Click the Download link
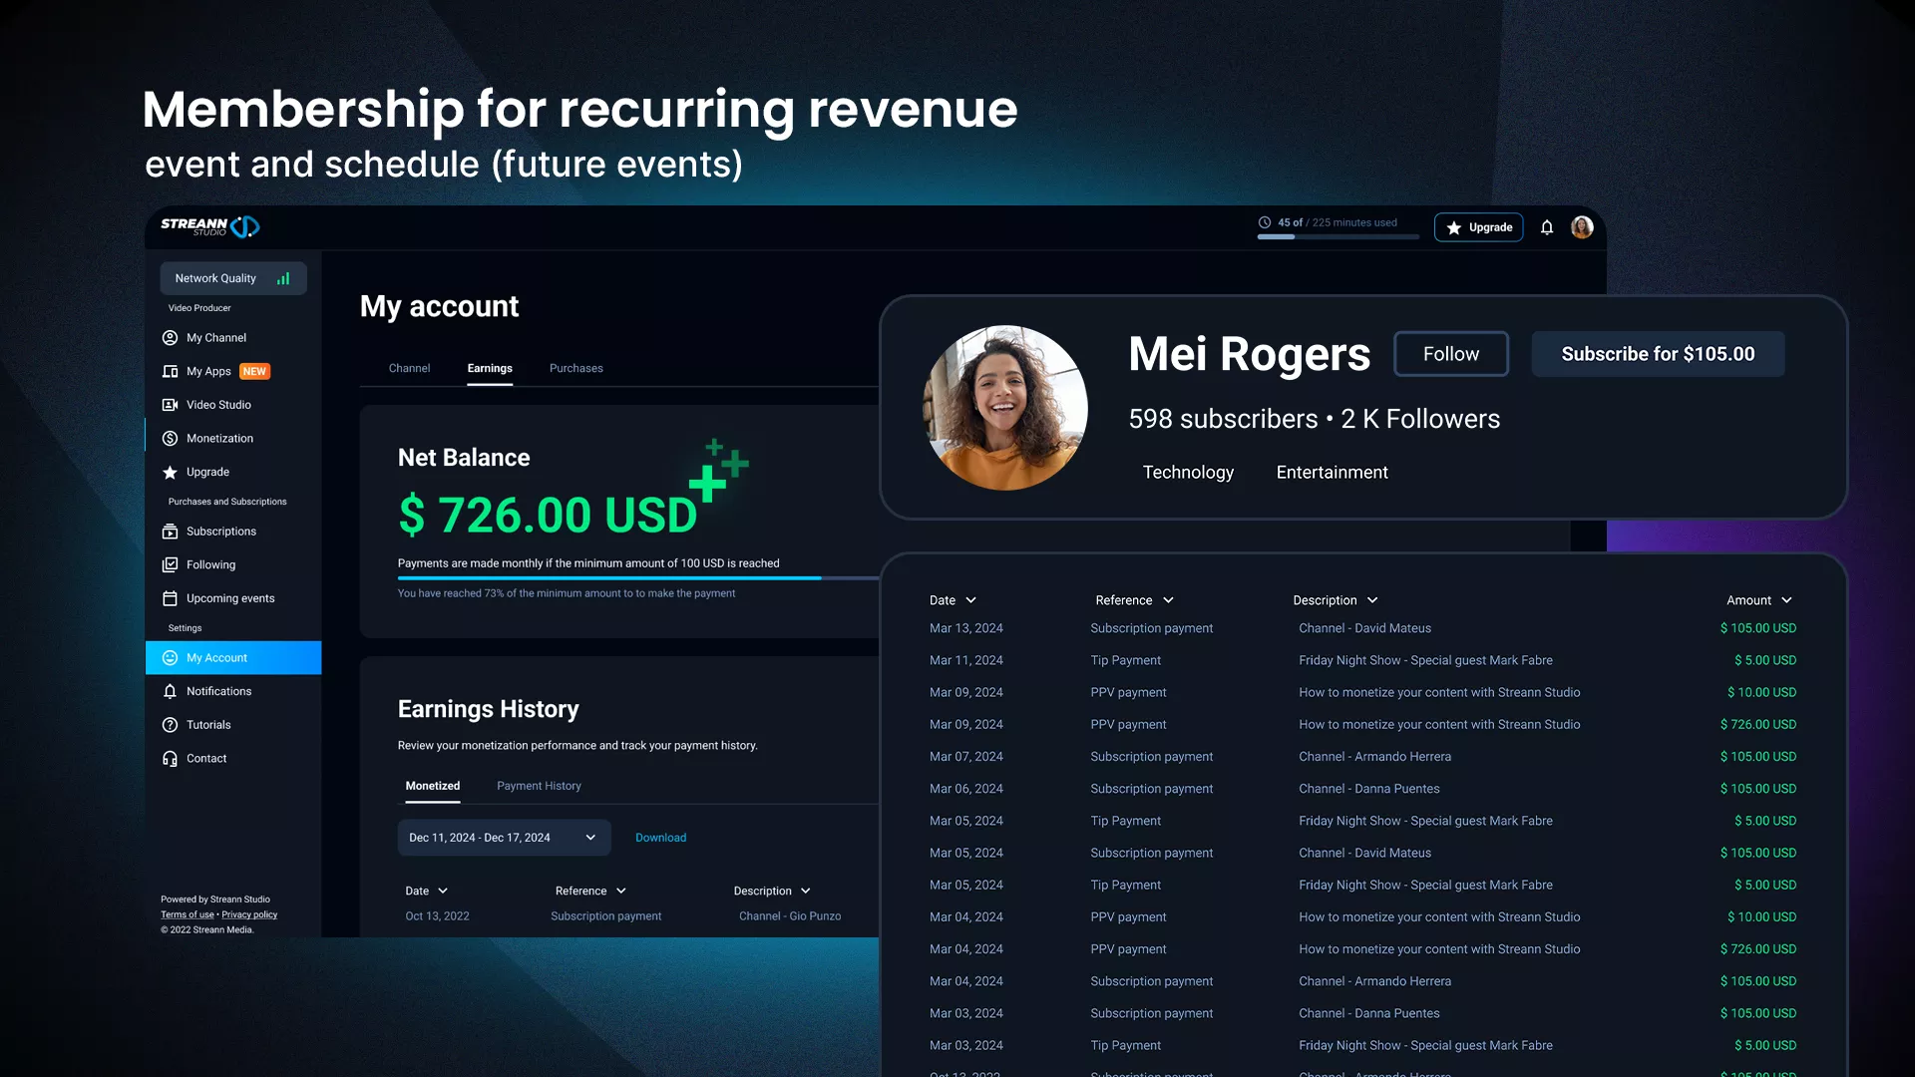 [660, 838]
